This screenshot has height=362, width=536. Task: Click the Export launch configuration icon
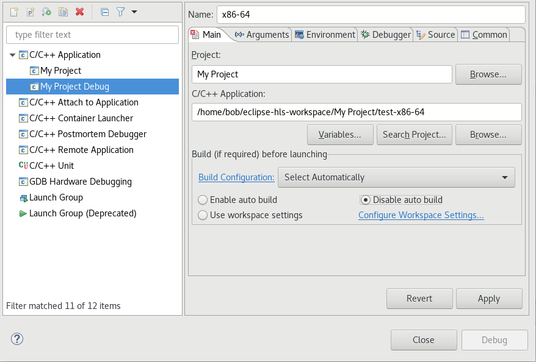[x=46, y=12]
